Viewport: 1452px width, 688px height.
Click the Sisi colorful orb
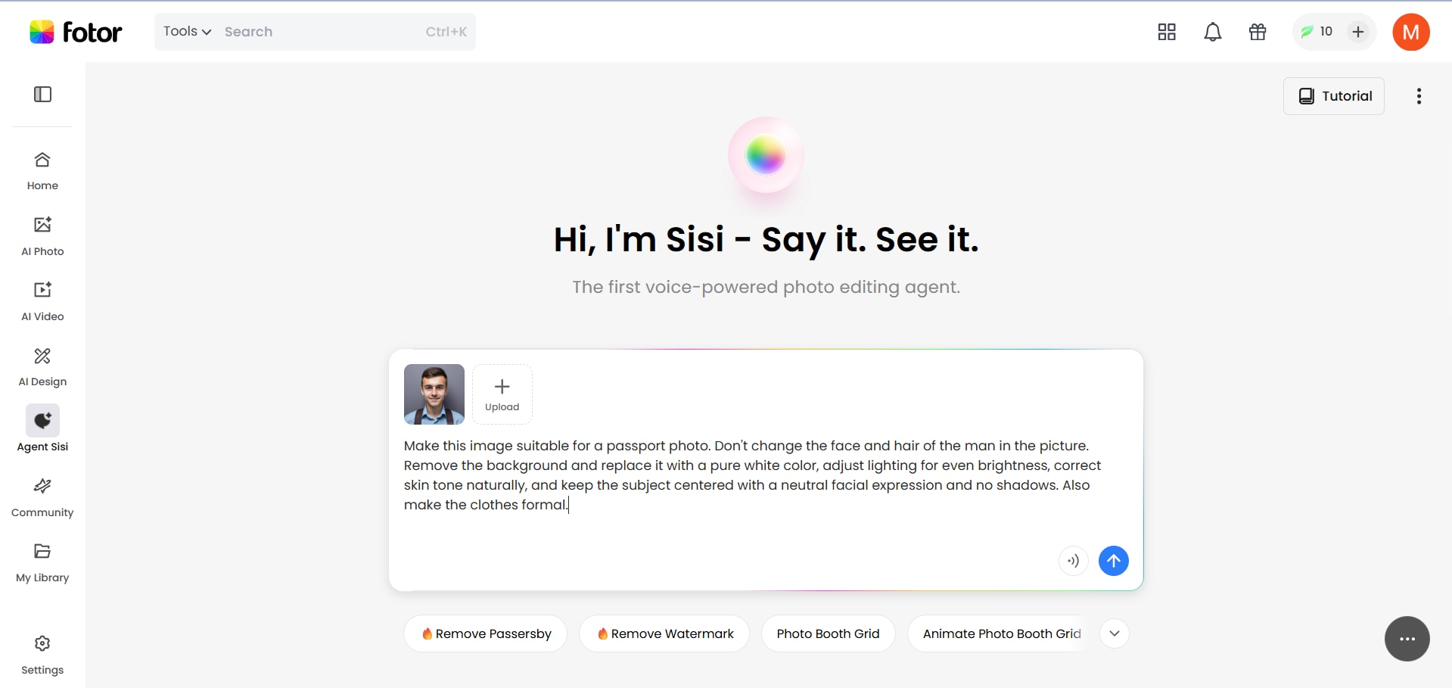pyautogui.click(x=765, y=155)
